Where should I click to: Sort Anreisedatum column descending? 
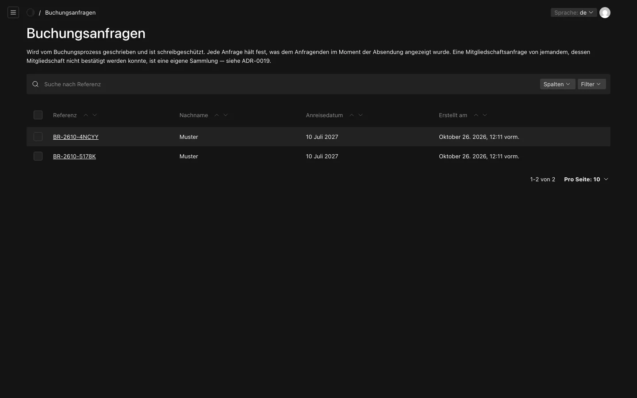click(x=361, y=115)
